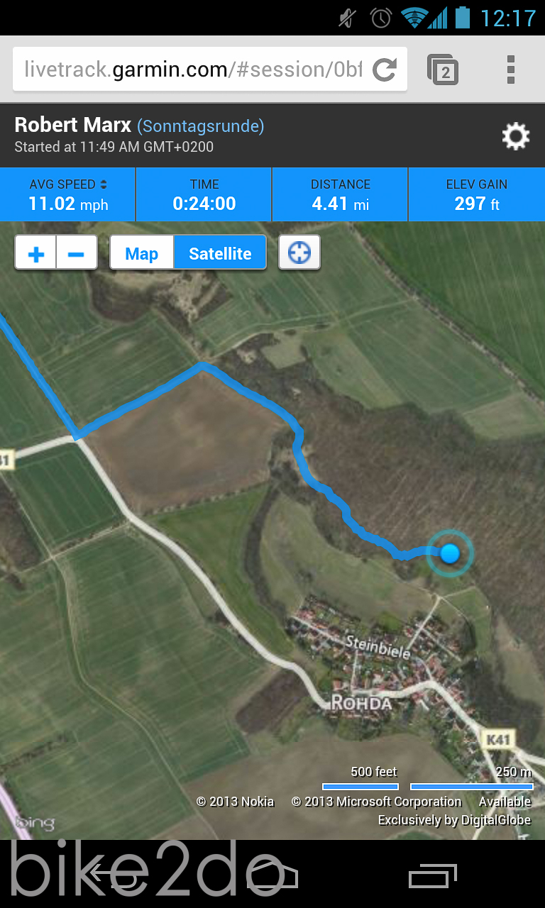Reload the page using refresh icon
The width and height of the screenshot is (545, 908).
pos(385,70)
